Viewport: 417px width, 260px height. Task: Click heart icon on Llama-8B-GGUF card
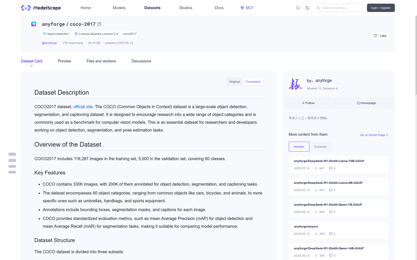coord(331,190)
